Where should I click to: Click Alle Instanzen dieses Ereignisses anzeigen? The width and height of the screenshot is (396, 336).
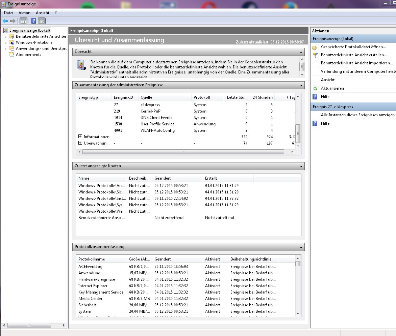pyautogui.click(x=357, y=115)
